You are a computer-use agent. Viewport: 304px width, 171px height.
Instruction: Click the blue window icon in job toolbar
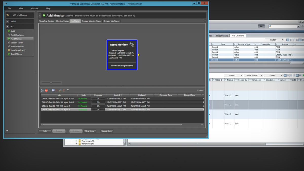53,90
